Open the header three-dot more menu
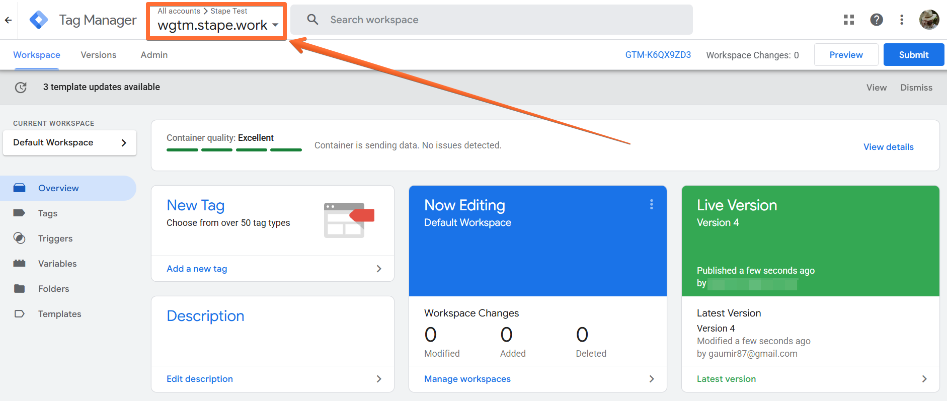 coord(902,20)
